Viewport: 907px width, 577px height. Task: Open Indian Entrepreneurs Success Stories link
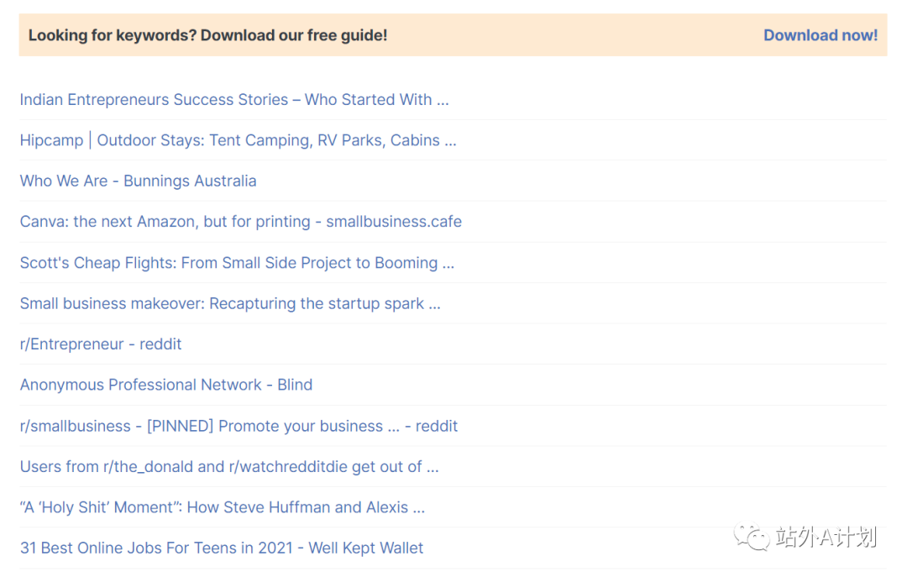233,100
